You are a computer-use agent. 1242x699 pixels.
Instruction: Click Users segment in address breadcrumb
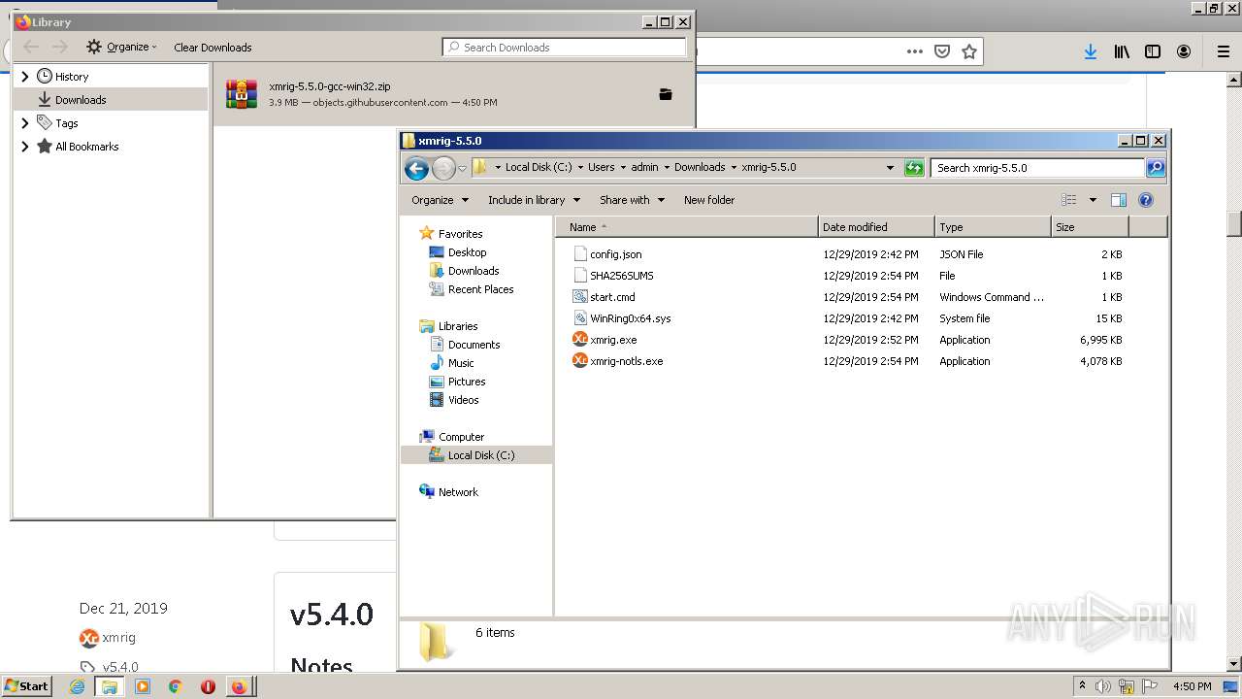coord(601,167)
